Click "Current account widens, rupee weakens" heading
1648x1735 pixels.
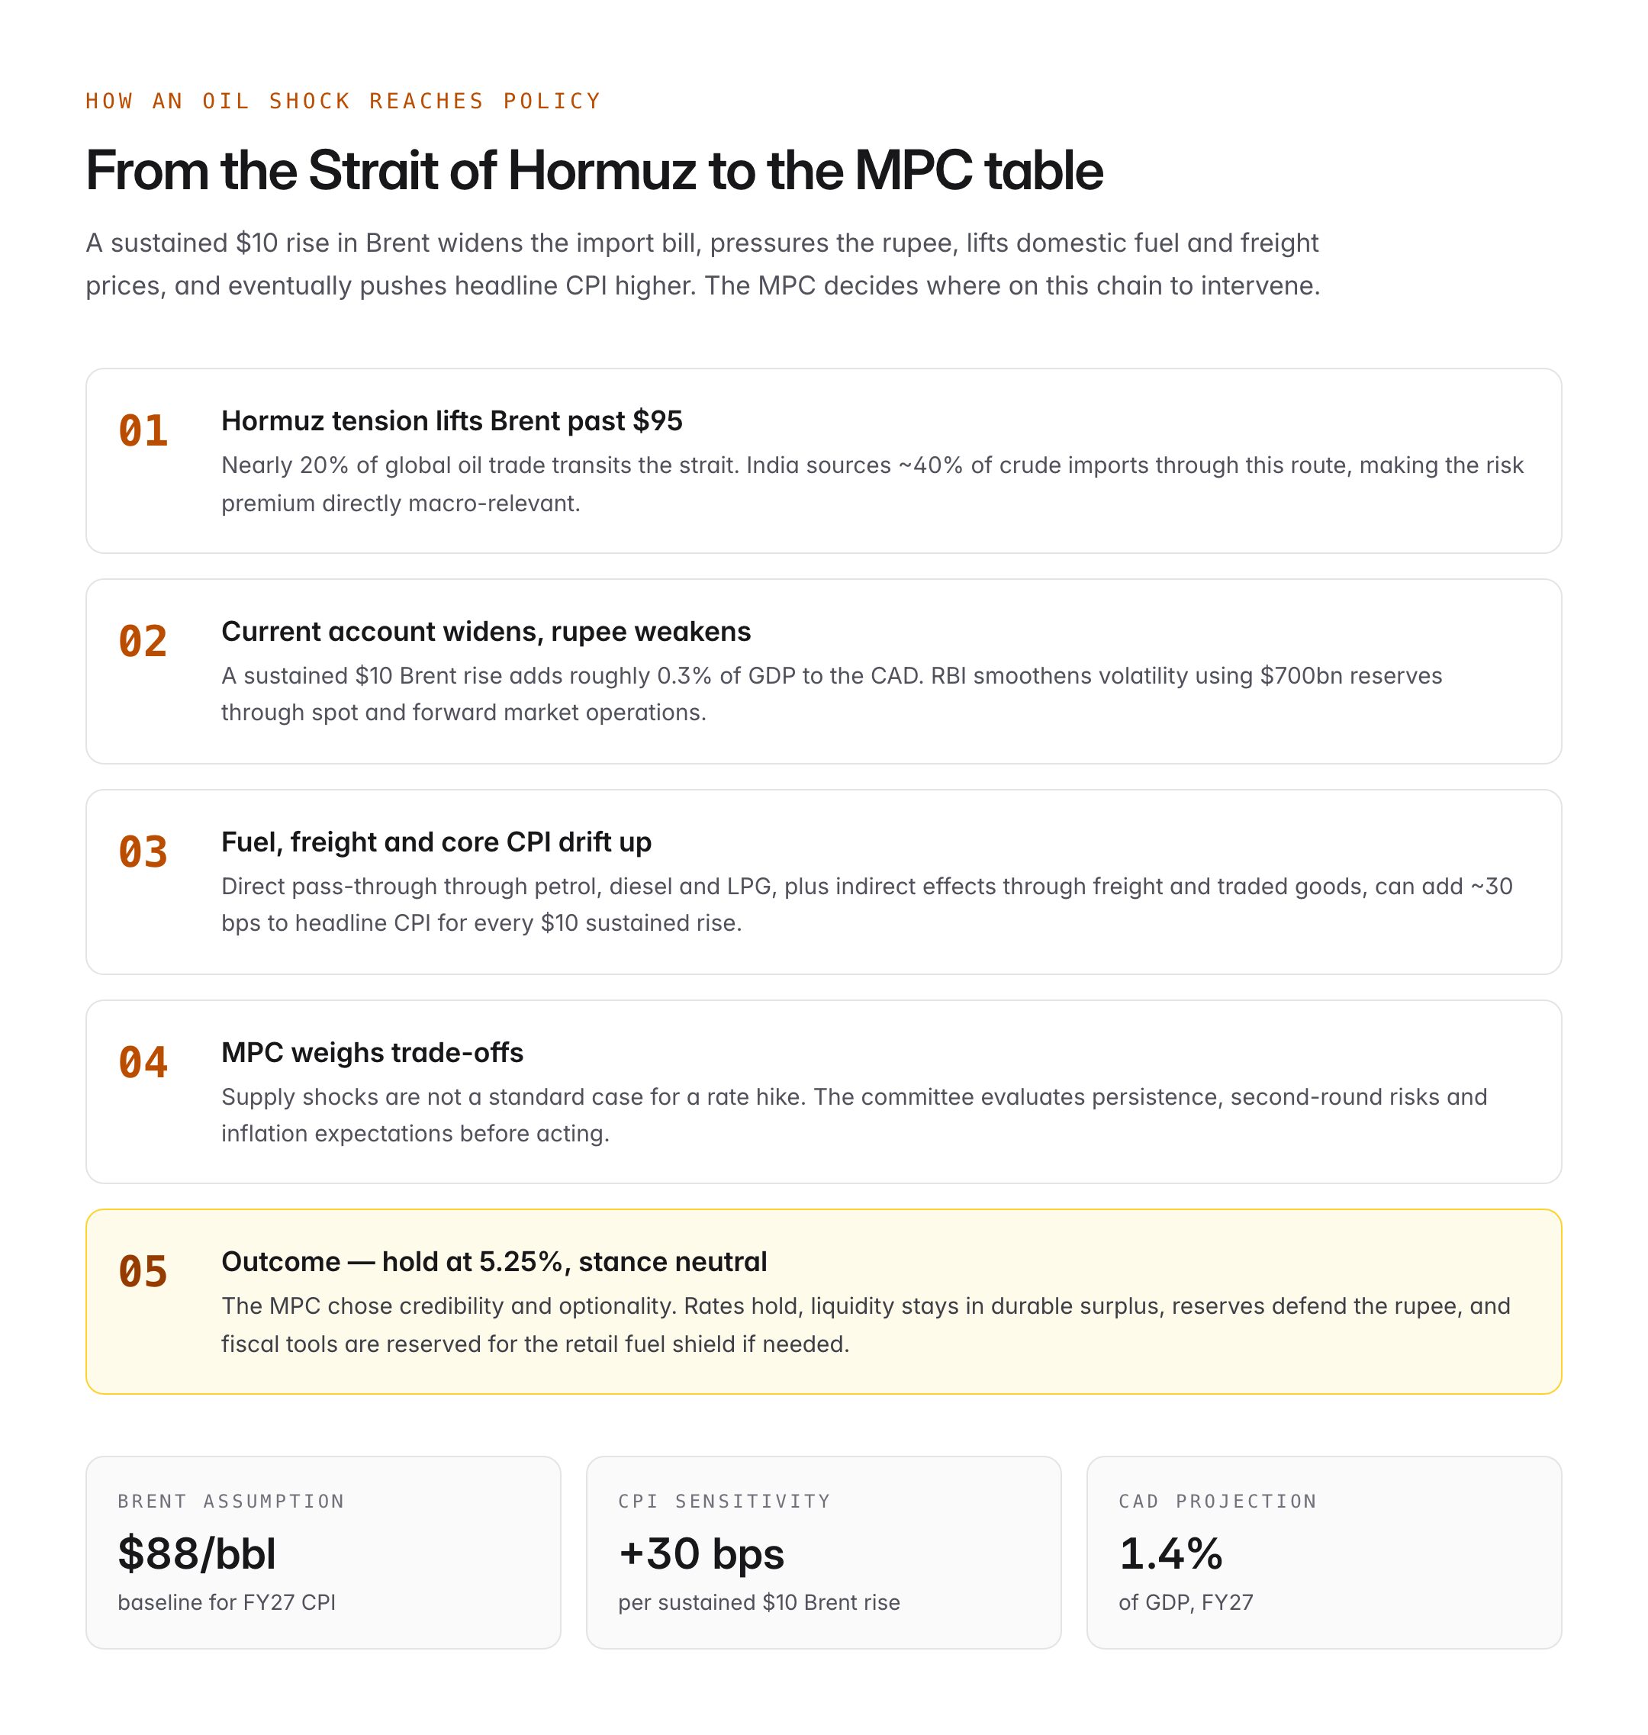click(486, 632)
